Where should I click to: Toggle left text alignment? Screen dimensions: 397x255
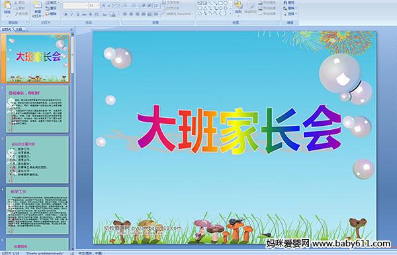[125, 15]
